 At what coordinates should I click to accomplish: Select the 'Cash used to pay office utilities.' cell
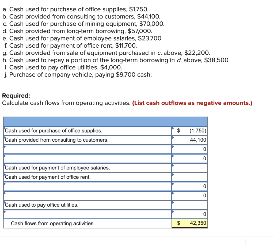pyautogui.click(x=87, y=205)
